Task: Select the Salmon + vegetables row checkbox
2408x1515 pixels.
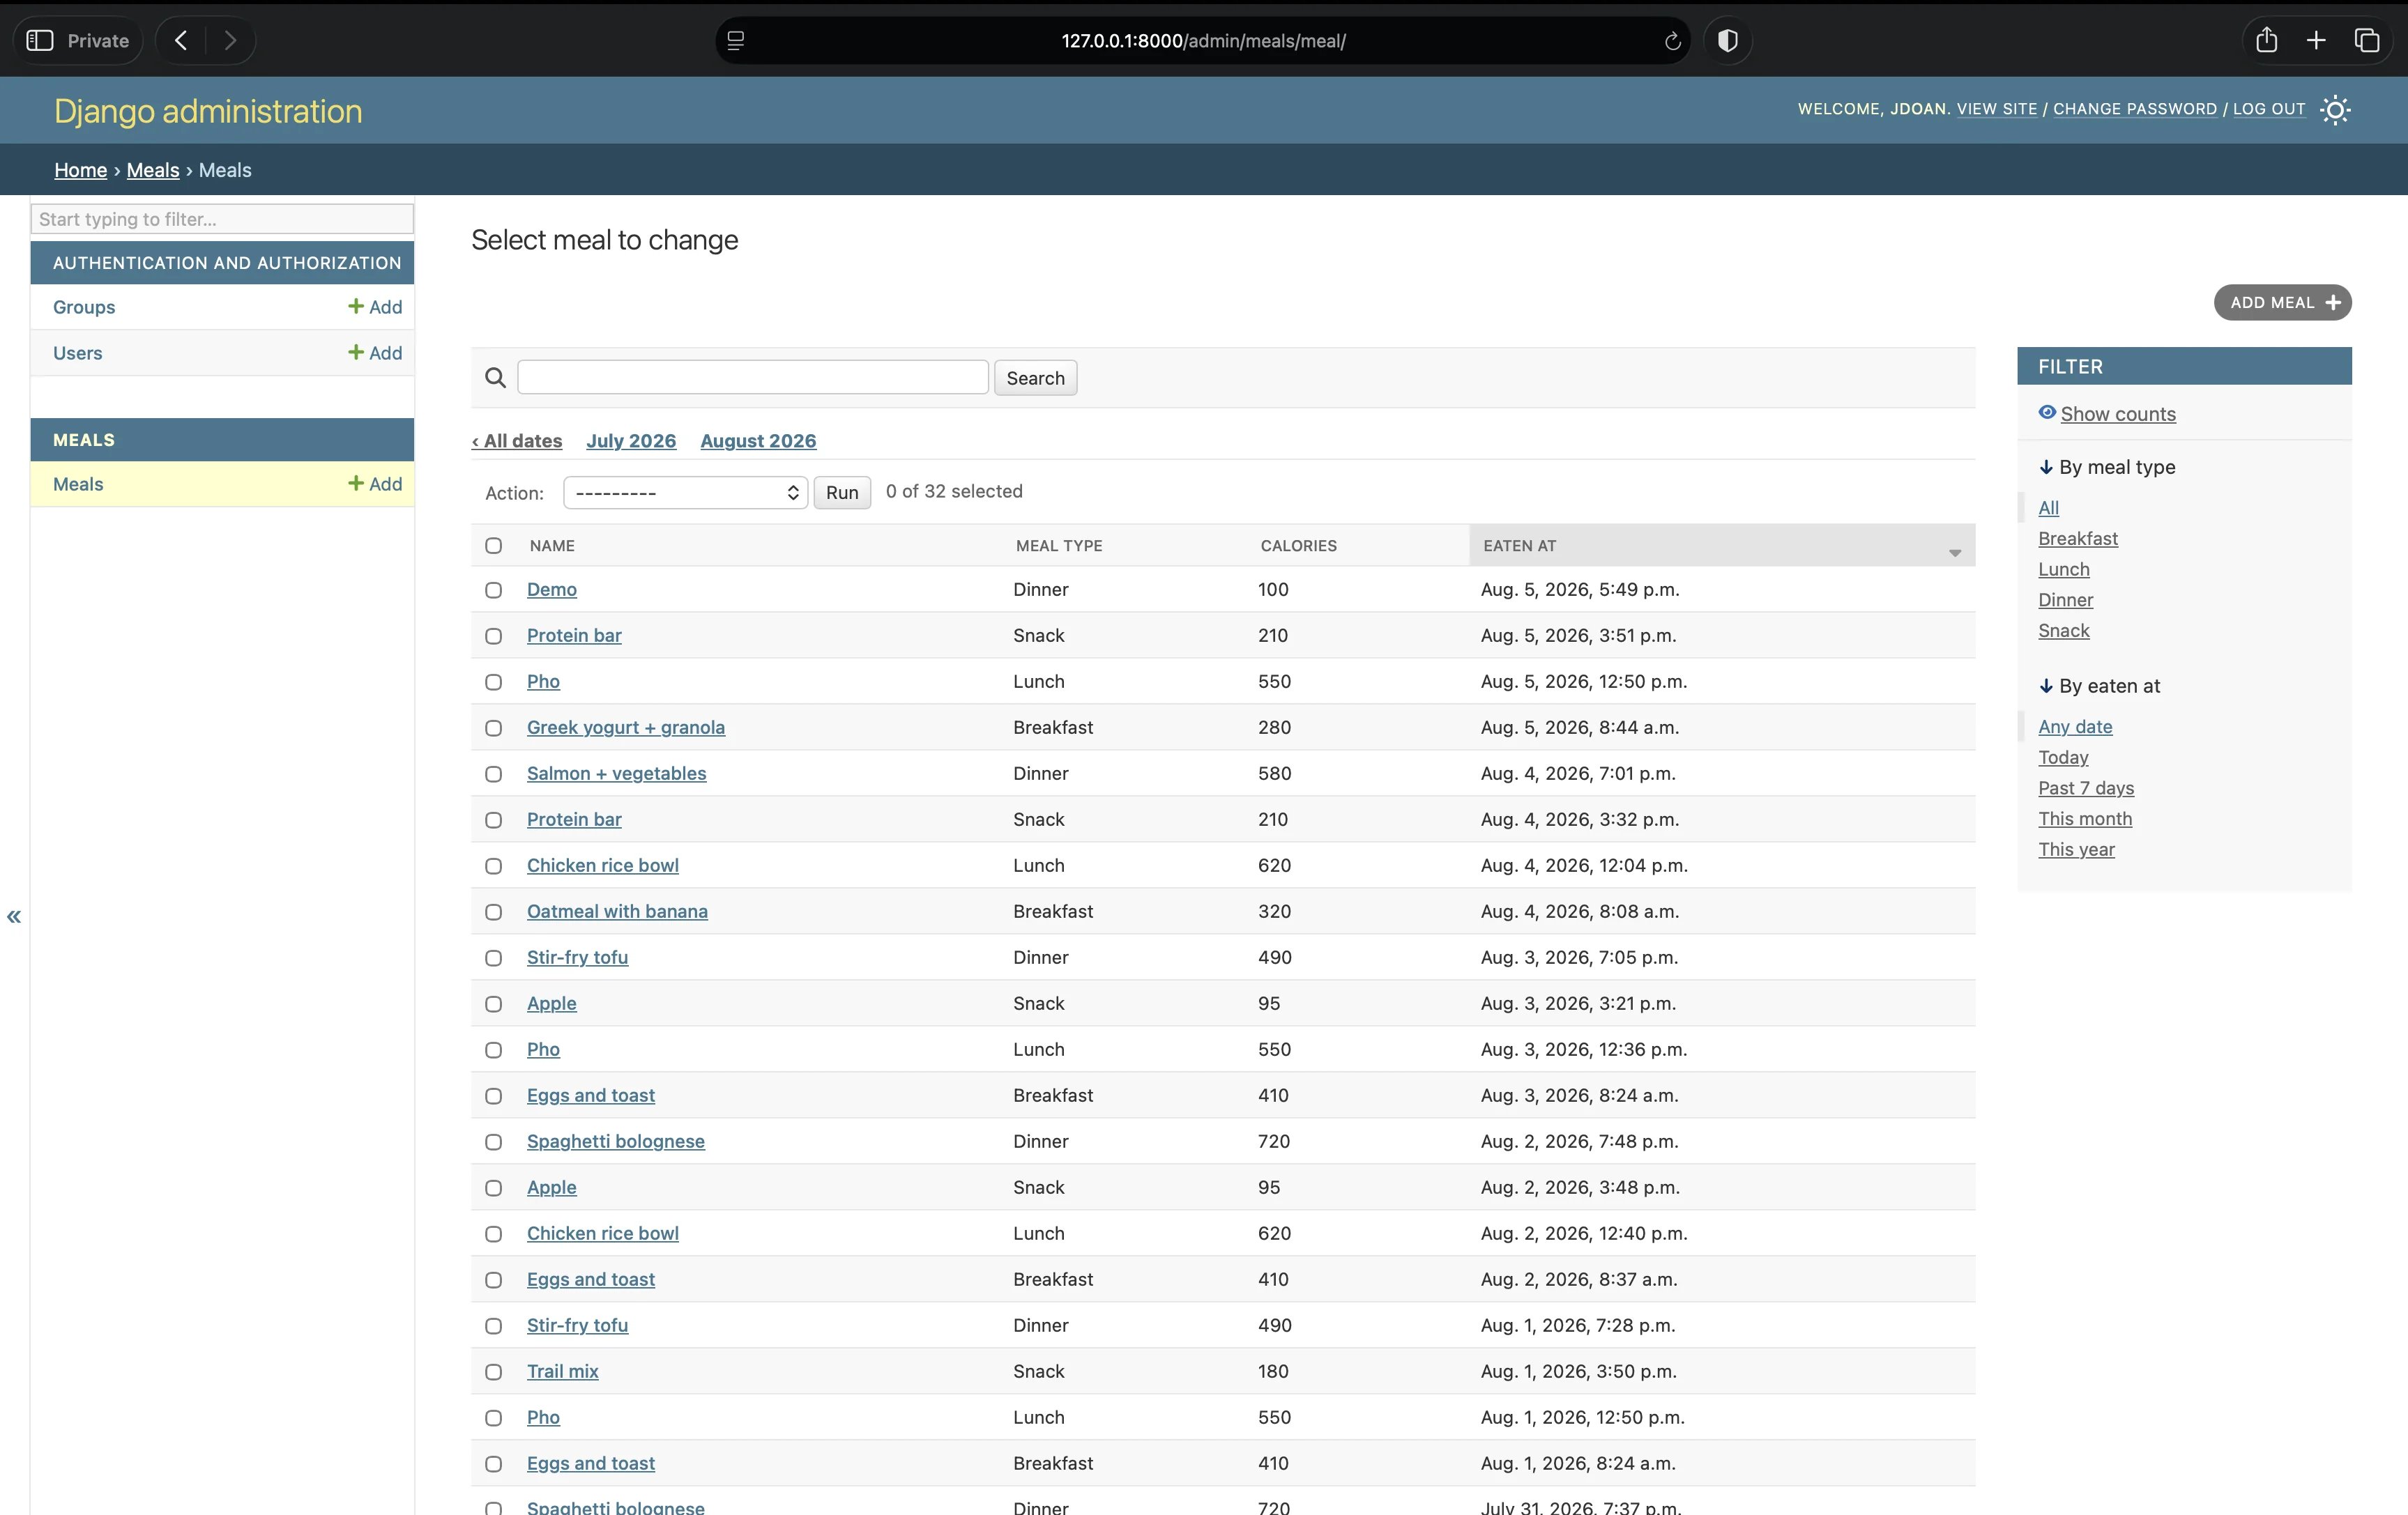Action: (494, 774)
